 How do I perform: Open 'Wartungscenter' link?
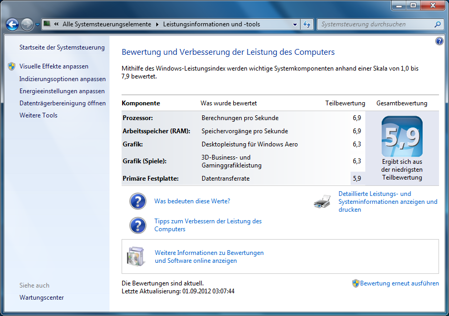pos(42,298)
